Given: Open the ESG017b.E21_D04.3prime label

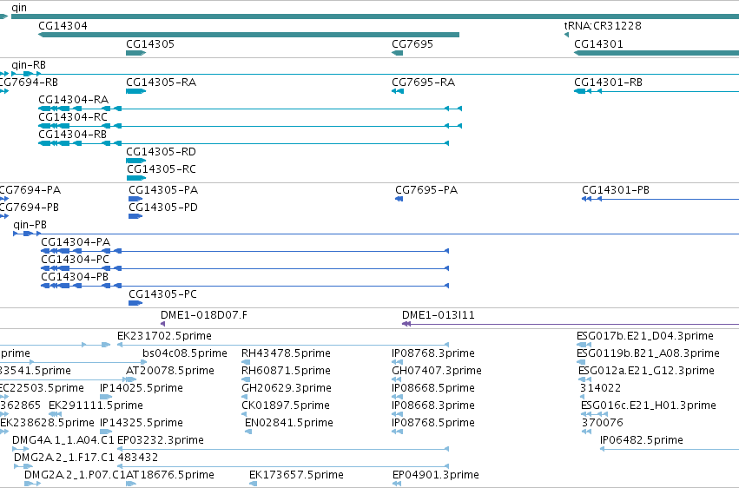Looking at the screenshot, I should point(645,336).
